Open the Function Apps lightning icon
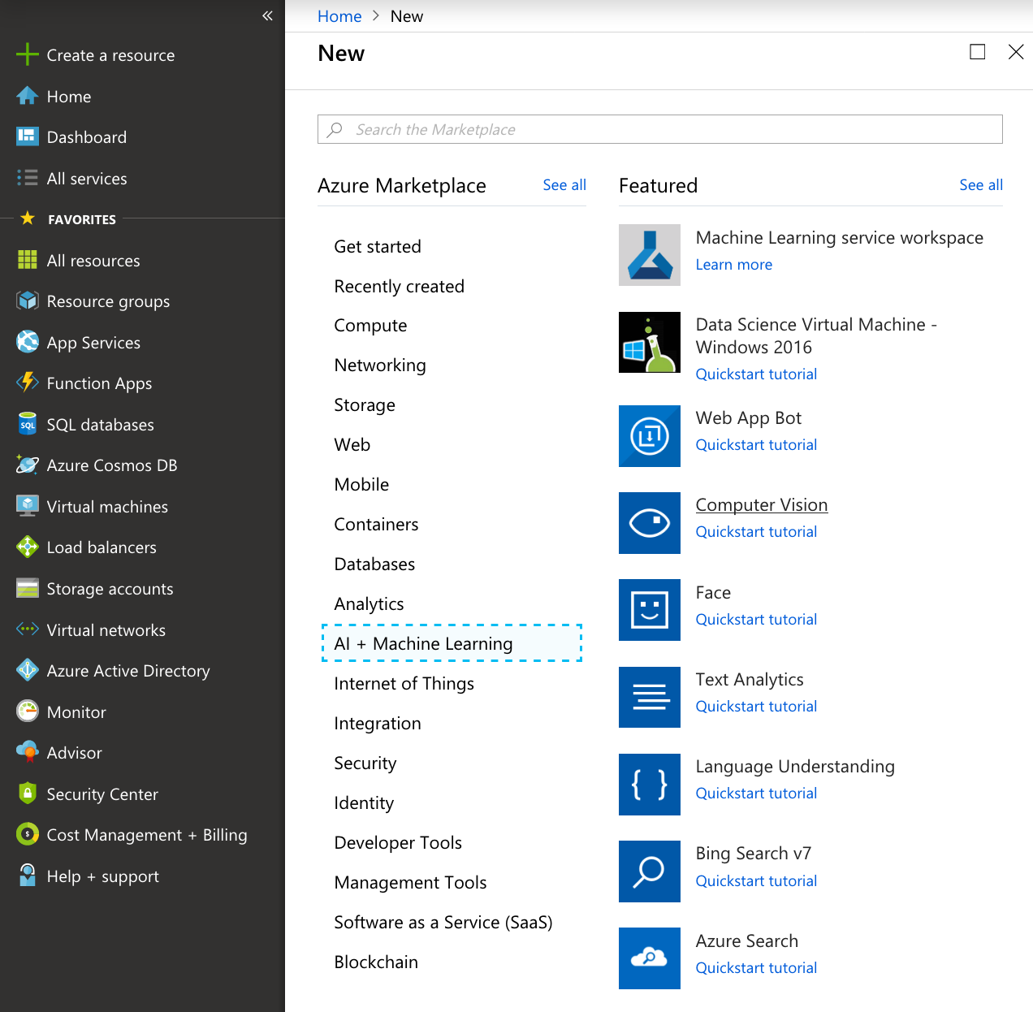This screenshot has width=1033, height=1012. [x=28, y=383]
